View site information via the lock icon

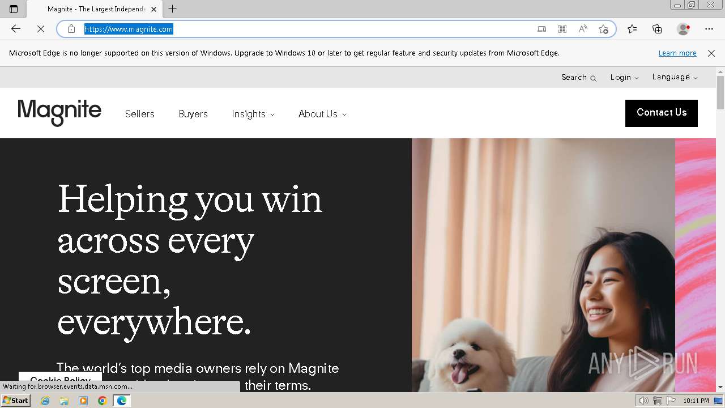pos(71,29)
